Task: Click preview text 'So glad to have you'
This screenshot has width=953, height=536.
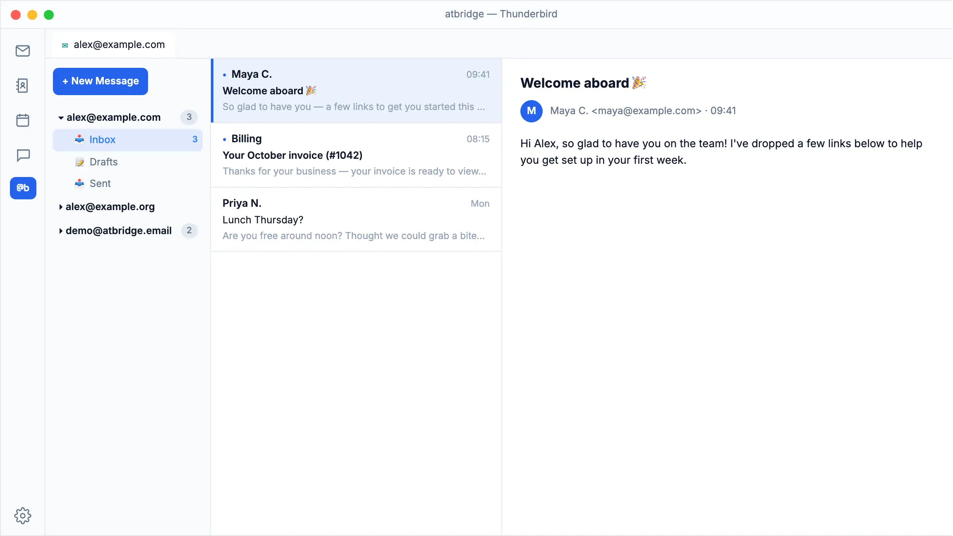Action: point(267,107)
